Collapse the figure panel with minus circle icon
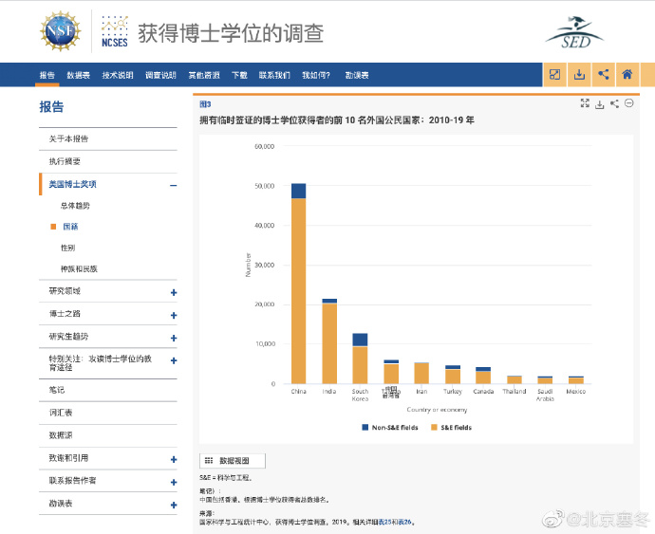 [628, 103]
